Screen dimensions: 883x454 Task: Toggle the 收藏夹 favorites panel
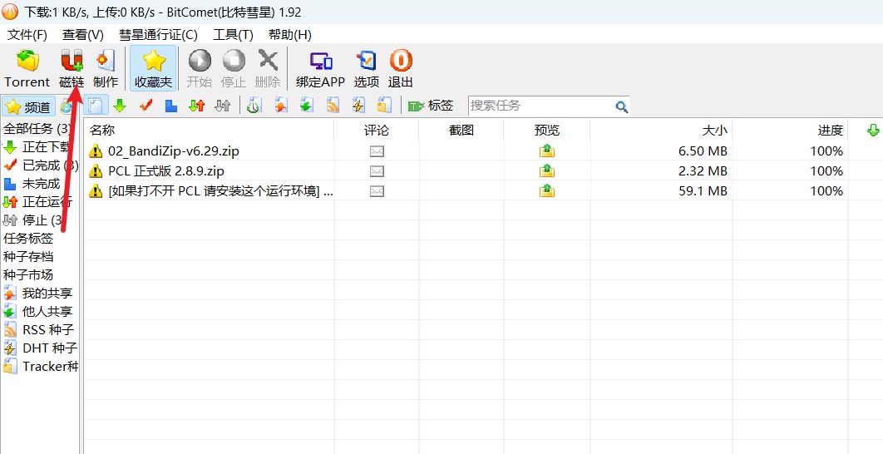tap(153, 68)
